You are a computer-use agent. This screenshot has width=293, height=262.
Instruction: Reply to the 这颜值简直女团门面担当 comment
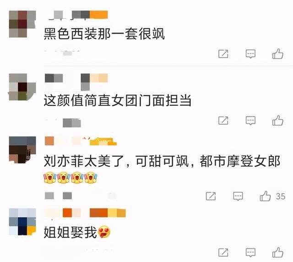pos(250,120)
